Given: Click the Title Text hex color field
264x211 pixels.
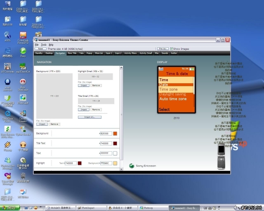Looking at the screenshot, I should pos(106,143).
